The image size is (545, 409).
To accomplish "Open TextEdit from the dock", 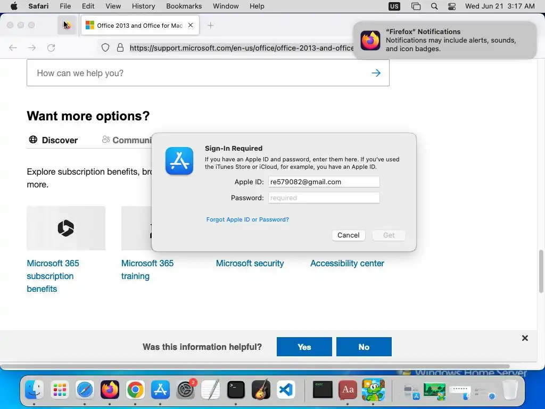I will (211, 389).
